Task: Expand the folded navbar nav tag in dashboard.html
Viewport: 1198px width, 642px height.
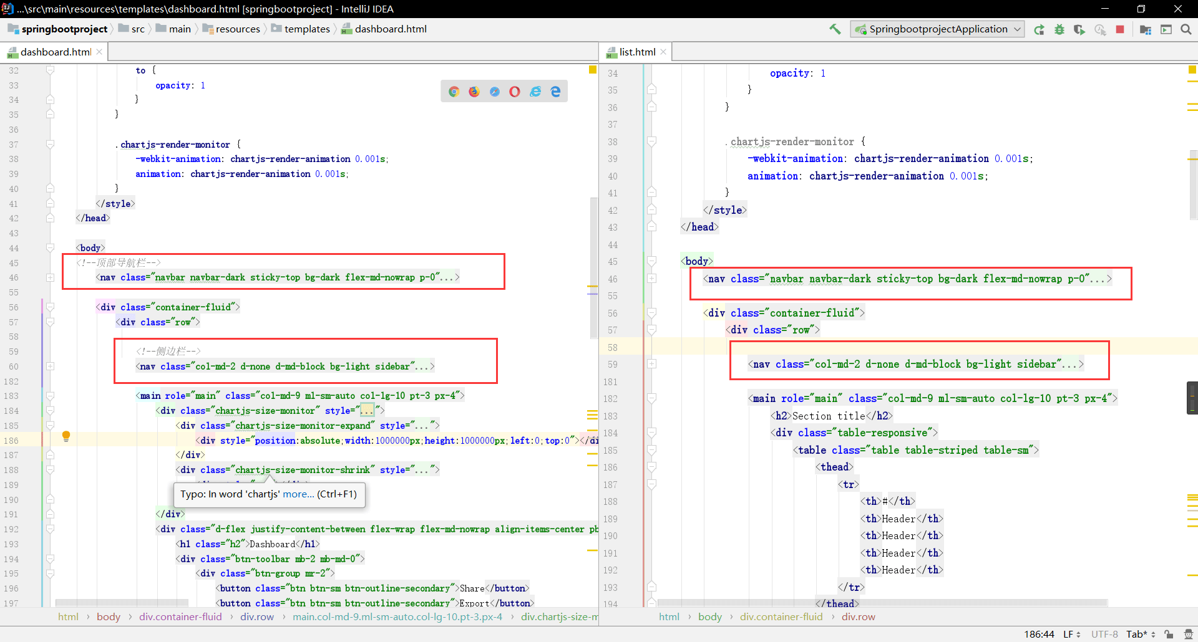Action: 50,278
